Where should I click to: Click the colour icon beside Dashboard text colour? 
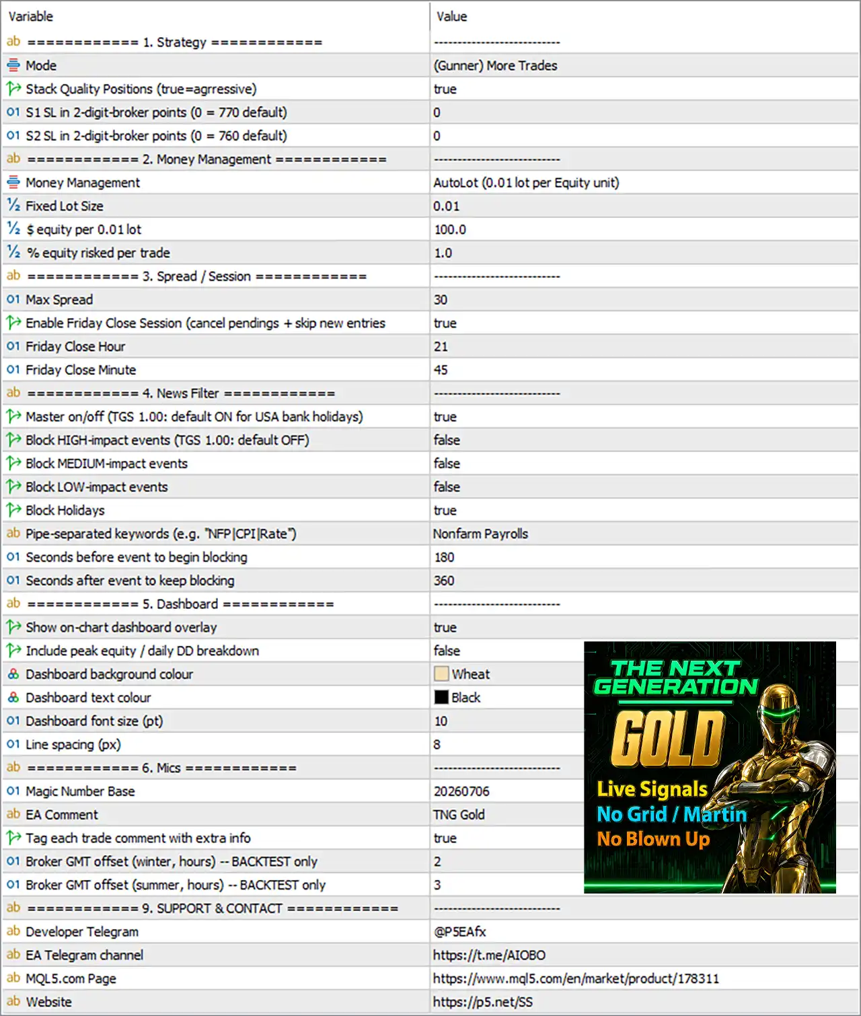[x=13, y=698]
